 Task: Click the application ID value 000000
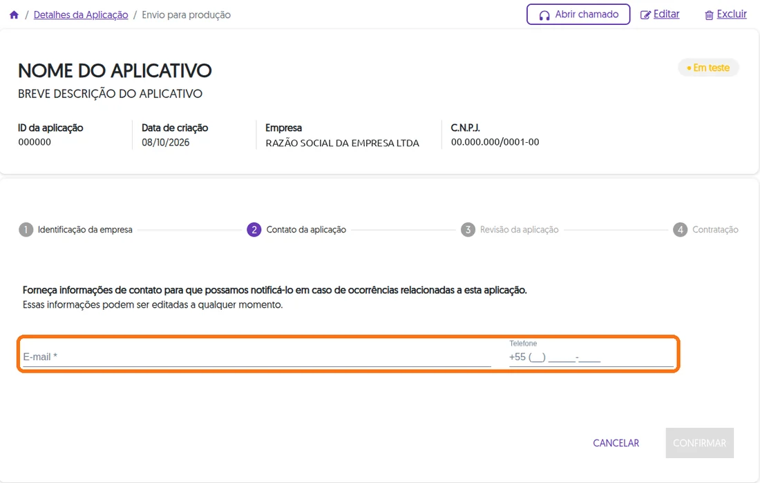35,142
